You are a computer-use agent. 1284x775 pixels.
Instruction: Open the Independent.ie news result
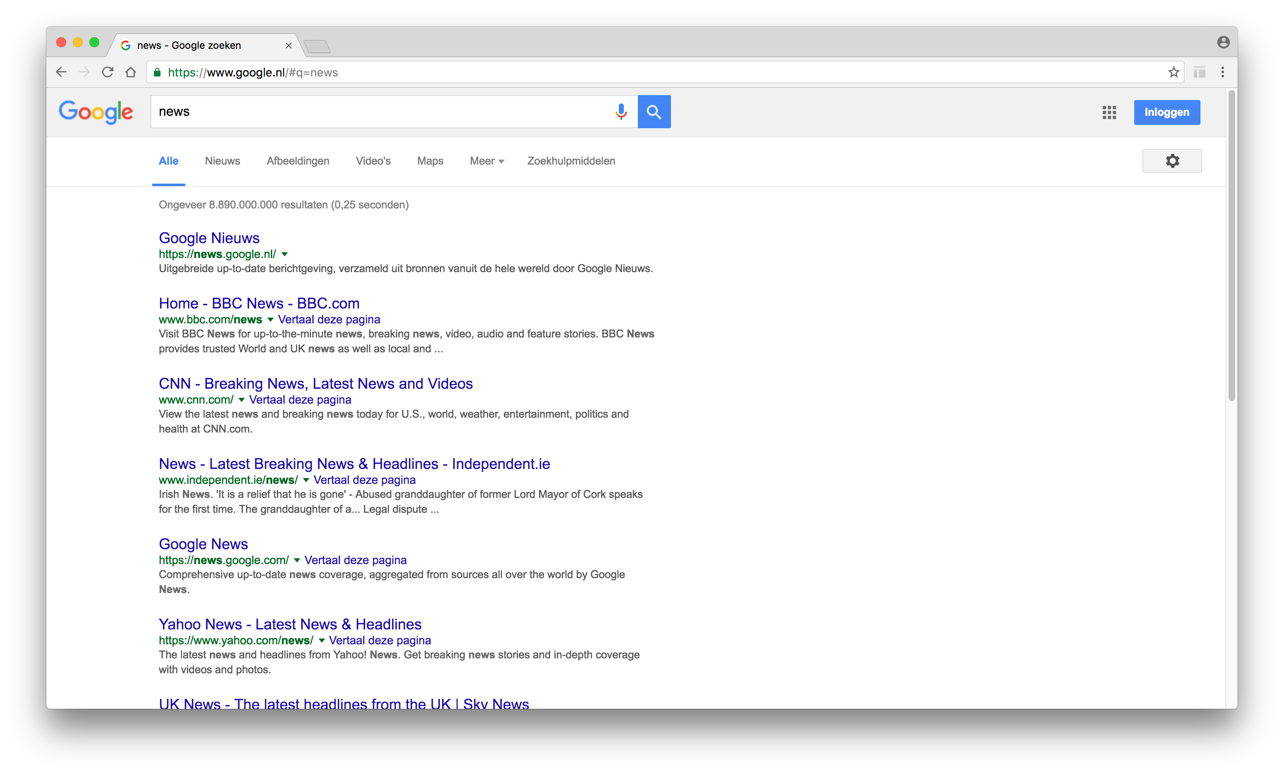[x=355, y=464]
